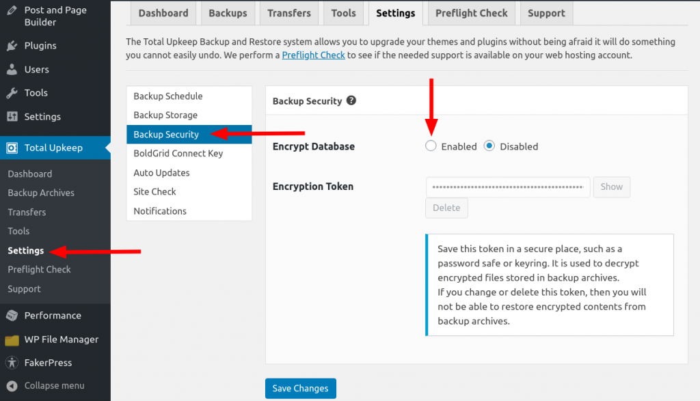Follow the Preflight Check link in description
700x401 pixels.
pos(313,55)
